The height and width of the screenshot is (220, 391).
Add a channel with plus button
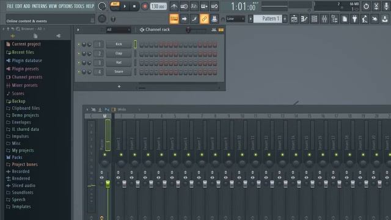pyautogui.click(x=119, y=87)
